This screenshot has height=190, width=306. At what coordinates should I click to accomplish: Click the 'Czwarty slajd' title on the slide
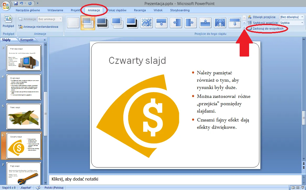137,60
